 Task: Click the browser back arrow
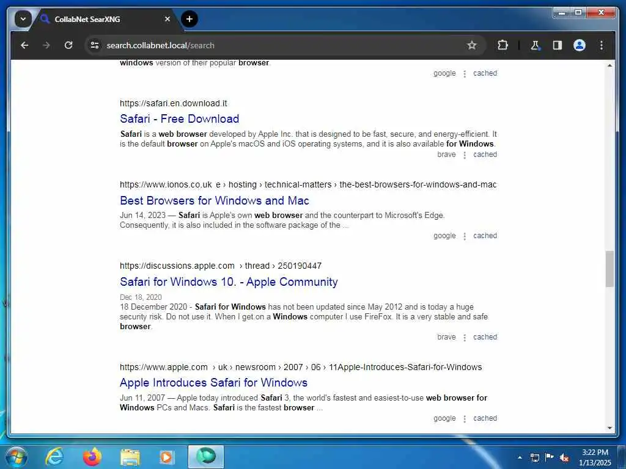coord(24,45)
